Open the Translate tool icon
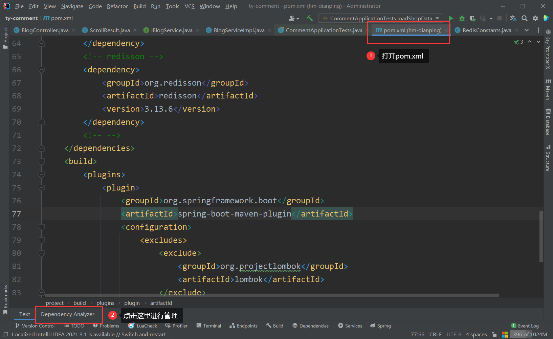The image size is (553, 339). 513,18
